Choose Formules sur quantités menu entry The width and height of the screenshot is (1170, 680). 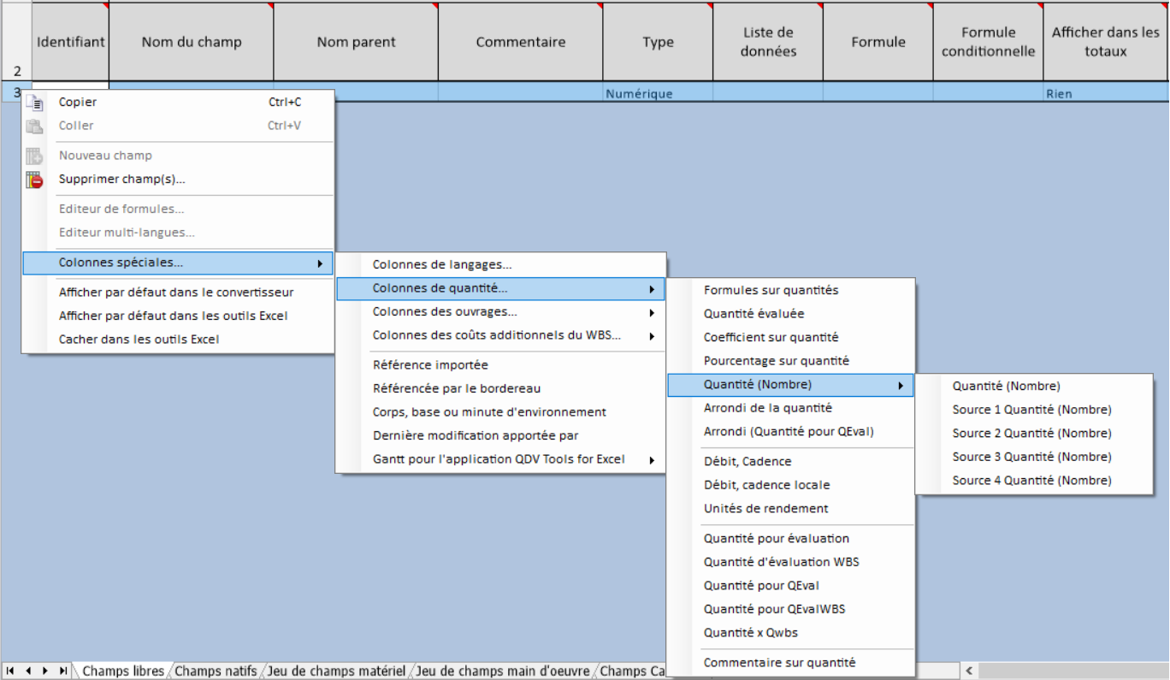[x=771, y=290]
